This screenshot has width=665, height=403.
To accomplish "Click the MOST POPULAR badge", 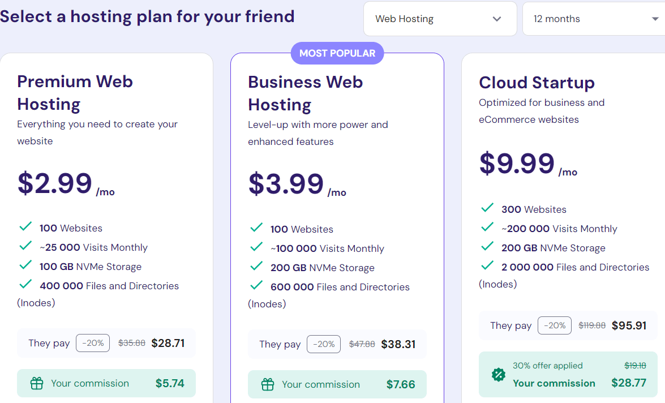I will tap(337, 53).
